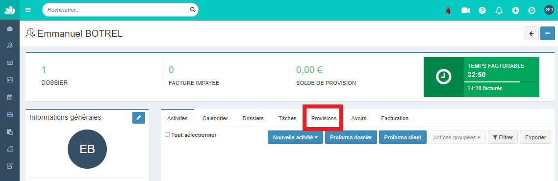
Task: Open the Actions groupées dropdown
Action: [457, 137]
